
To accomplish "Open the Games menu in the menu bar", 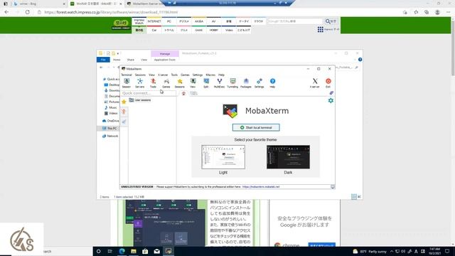I will pos(185,75).
